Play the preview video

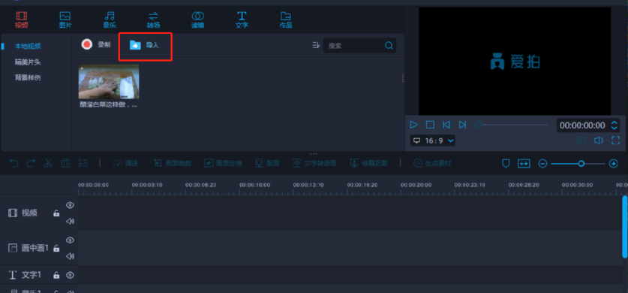pos(413,125)
